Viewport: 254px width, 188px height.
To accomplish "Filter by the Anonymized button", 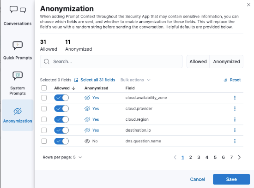I will pos(226,62).
